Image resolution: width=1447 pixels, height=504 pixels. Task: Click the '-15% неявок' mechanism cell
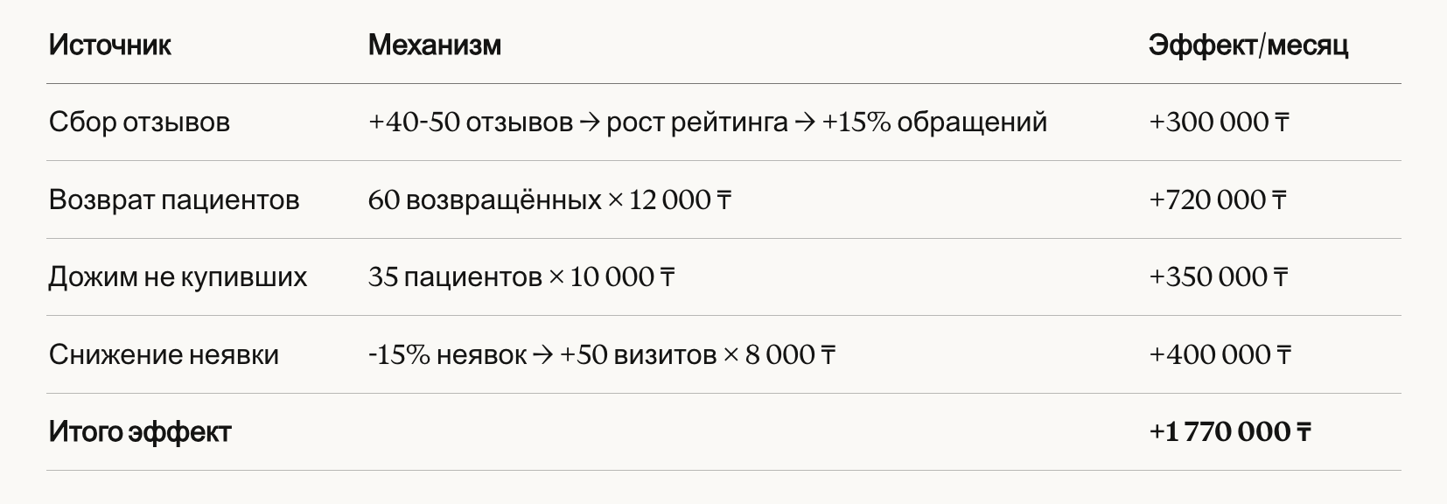[447, 354]
